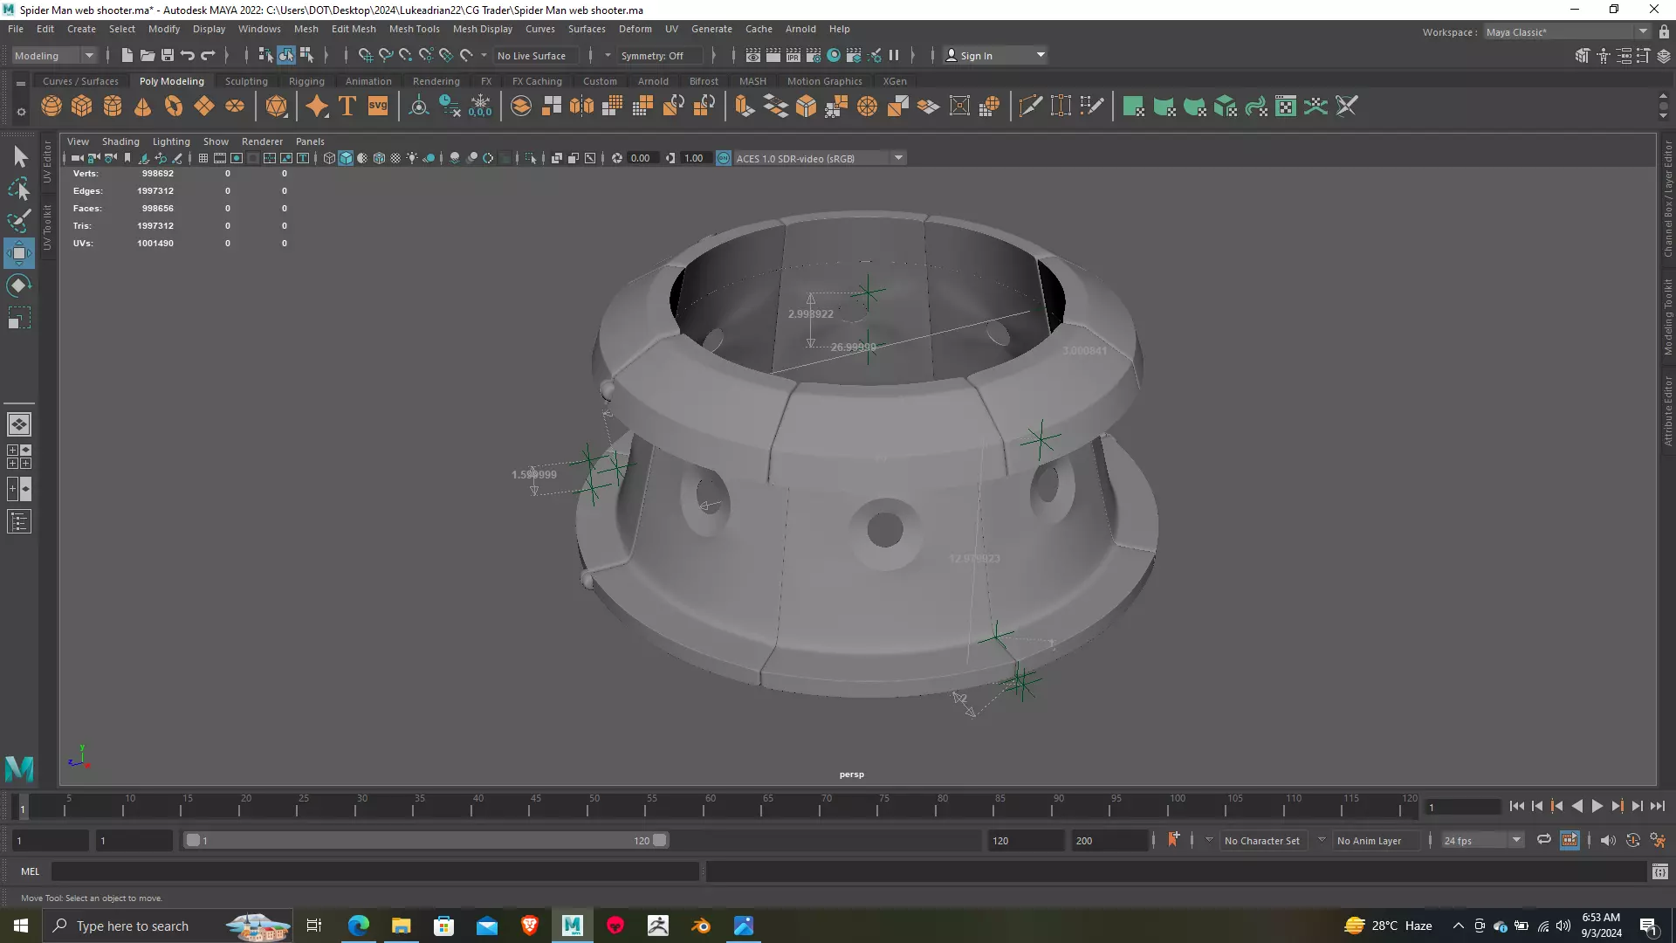The width and height of the screenshot is (1676, 943).
Task: Toggle Snap to points
Action: pos(406,55)
